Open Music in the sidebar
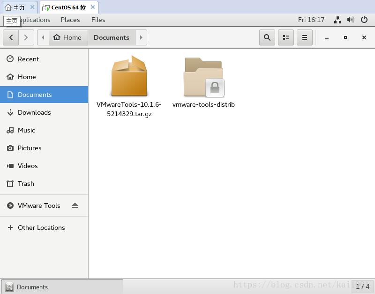The width and height of the screenshot is (375, 294). (44, 130)
